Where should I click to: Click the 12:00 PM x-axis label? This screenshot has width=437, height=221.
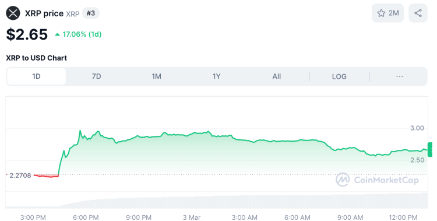tap(403, 218)
